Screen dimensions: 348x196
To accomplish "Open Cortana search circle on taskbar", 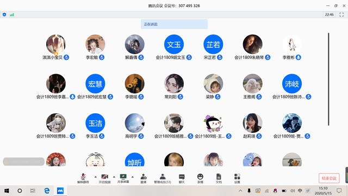I will (20, 191).
